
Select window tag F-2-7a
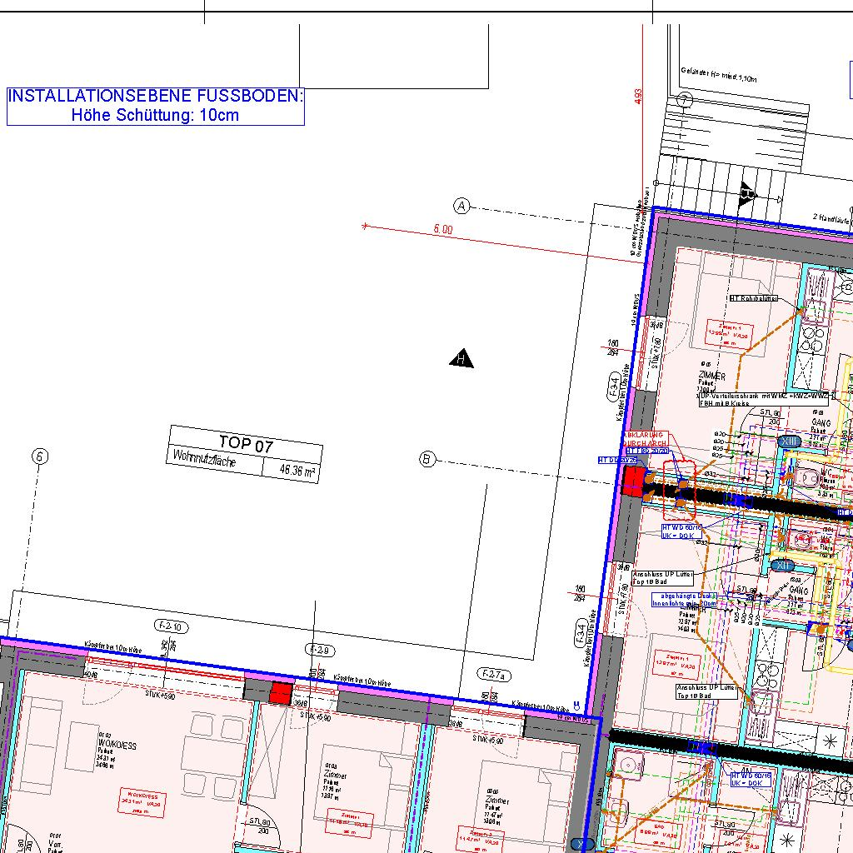pyautogui.click(x=492, y=673)
